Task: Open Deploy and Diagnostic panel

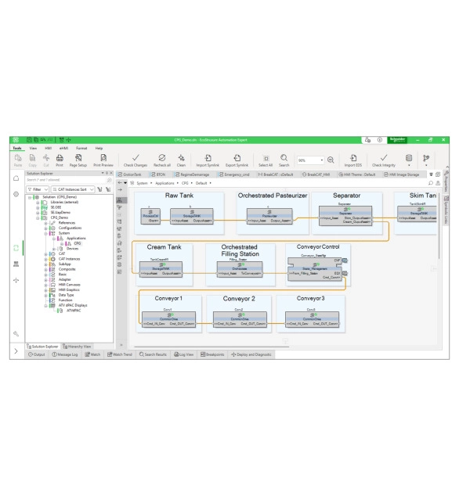Action: point(251,354)
